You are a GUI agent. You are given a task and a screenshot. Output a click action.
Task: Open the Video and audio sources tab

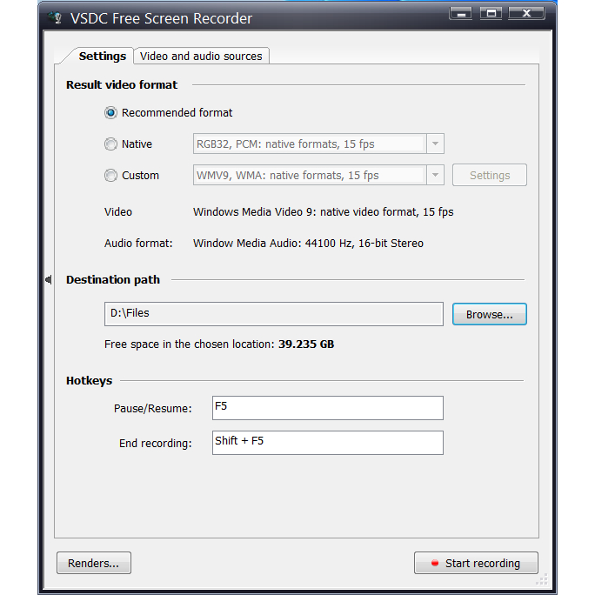201,57
